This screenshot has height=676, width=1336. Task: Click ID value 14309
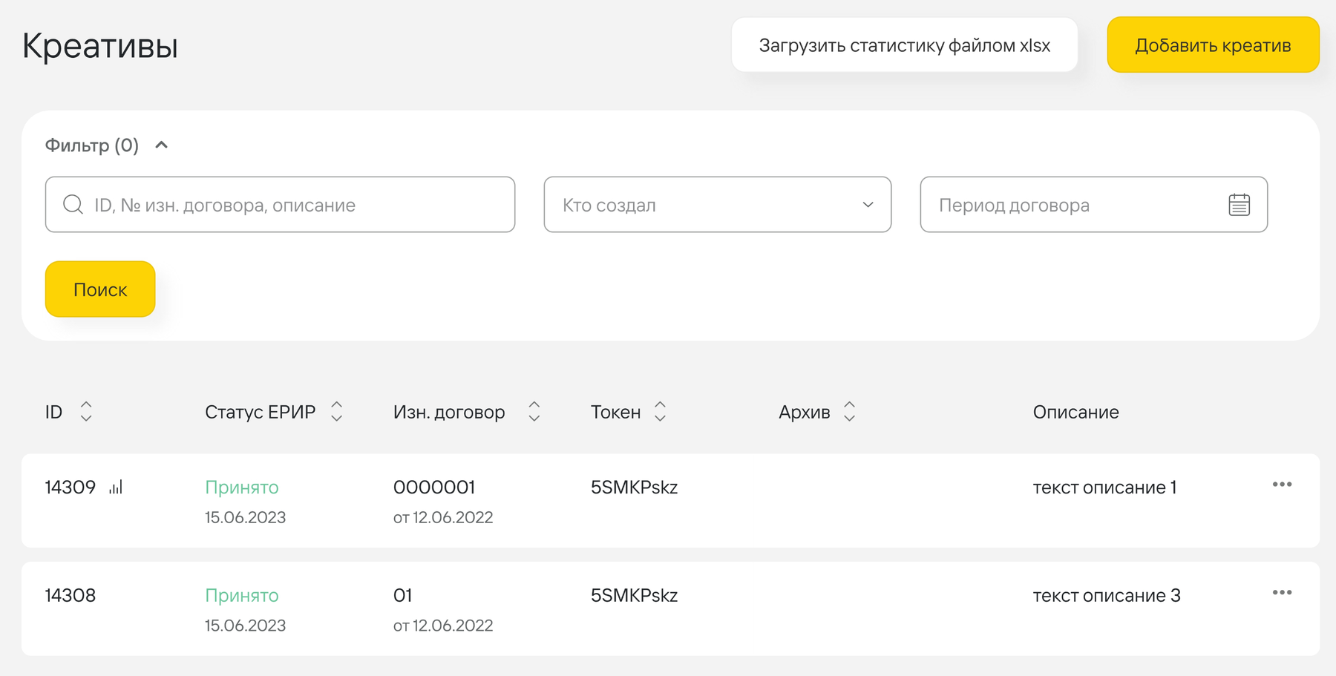(x=71, y=487)
